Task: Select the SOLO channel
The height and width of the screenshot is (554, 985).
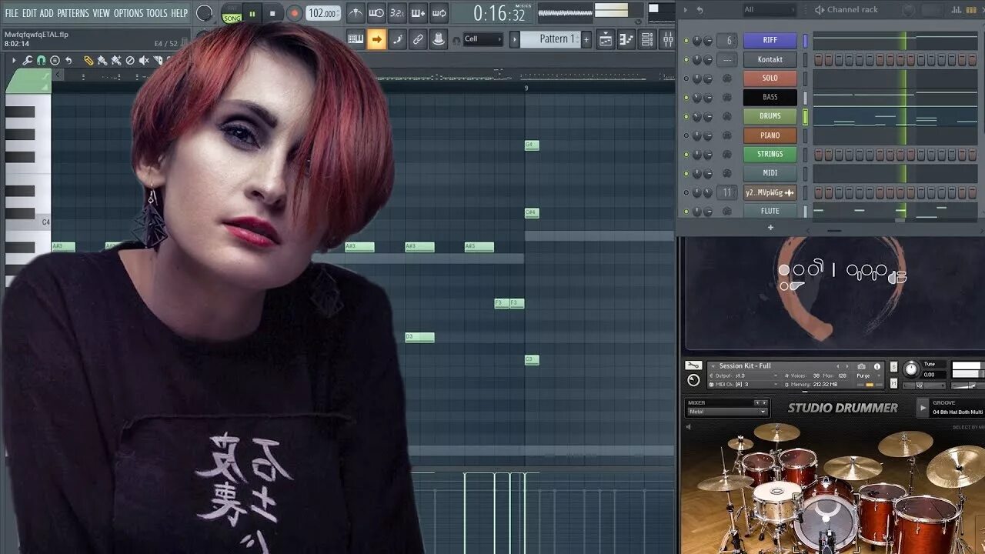Action: pos(770,78)
